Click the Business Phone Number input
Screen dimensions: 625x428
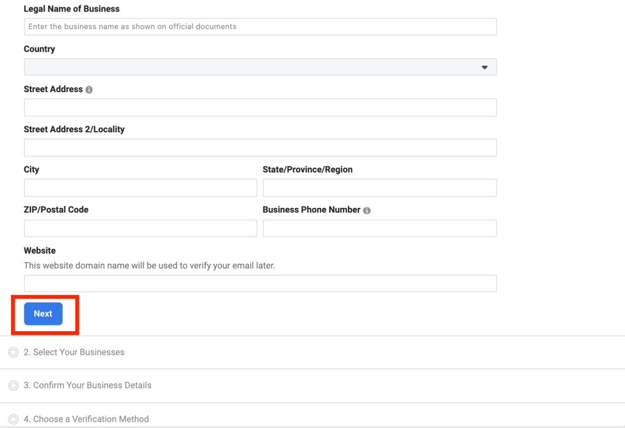coord(379,228)
